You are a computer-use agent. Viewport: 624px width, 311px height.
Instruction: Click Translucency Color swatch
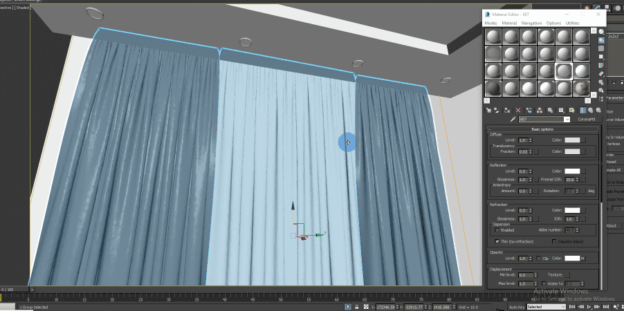572,151
